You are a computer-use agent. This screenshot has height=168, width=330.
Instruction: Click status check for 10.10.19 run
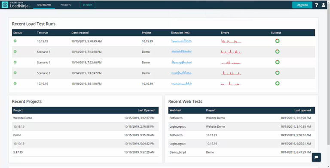click(15, 84)
